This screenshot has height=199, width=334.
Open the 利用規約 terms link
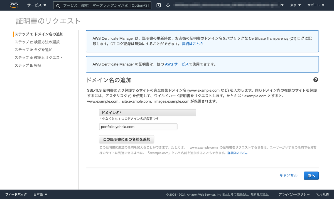(322, 194)
